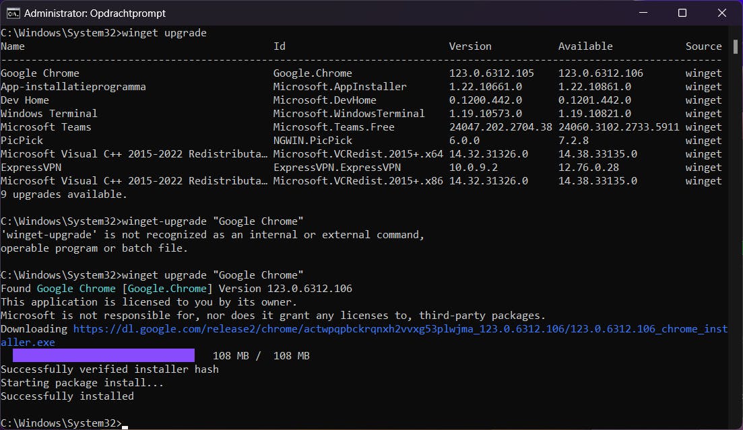Click the Command Prompt icon in title bar
This screenshot has width=743, height=430.
click(x=13, y=13)
